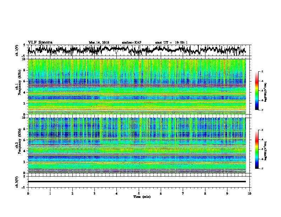Click the "-3" label on ch.2 colorbar
The width and height of the screenshot is (281, 217).
[261, 130]
